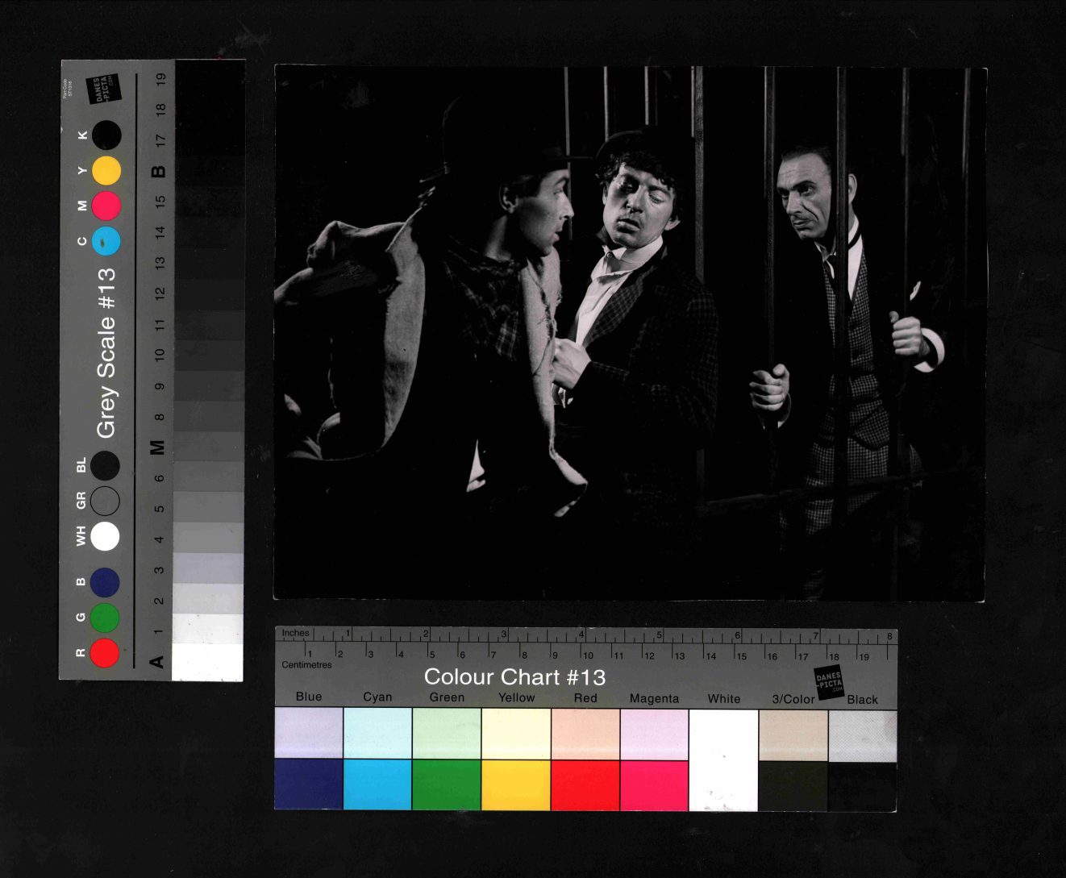Click the green circle labeled G
Image resolution: width=1066 pixels, height=878 pixels.
[x=104, y=618]
